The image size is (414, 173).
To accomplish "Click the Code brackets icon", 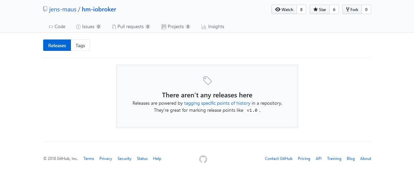I will 51,26.
